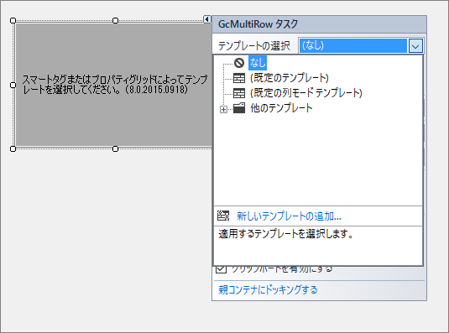Click the smart tag arrow glyph

coord(207,19)
